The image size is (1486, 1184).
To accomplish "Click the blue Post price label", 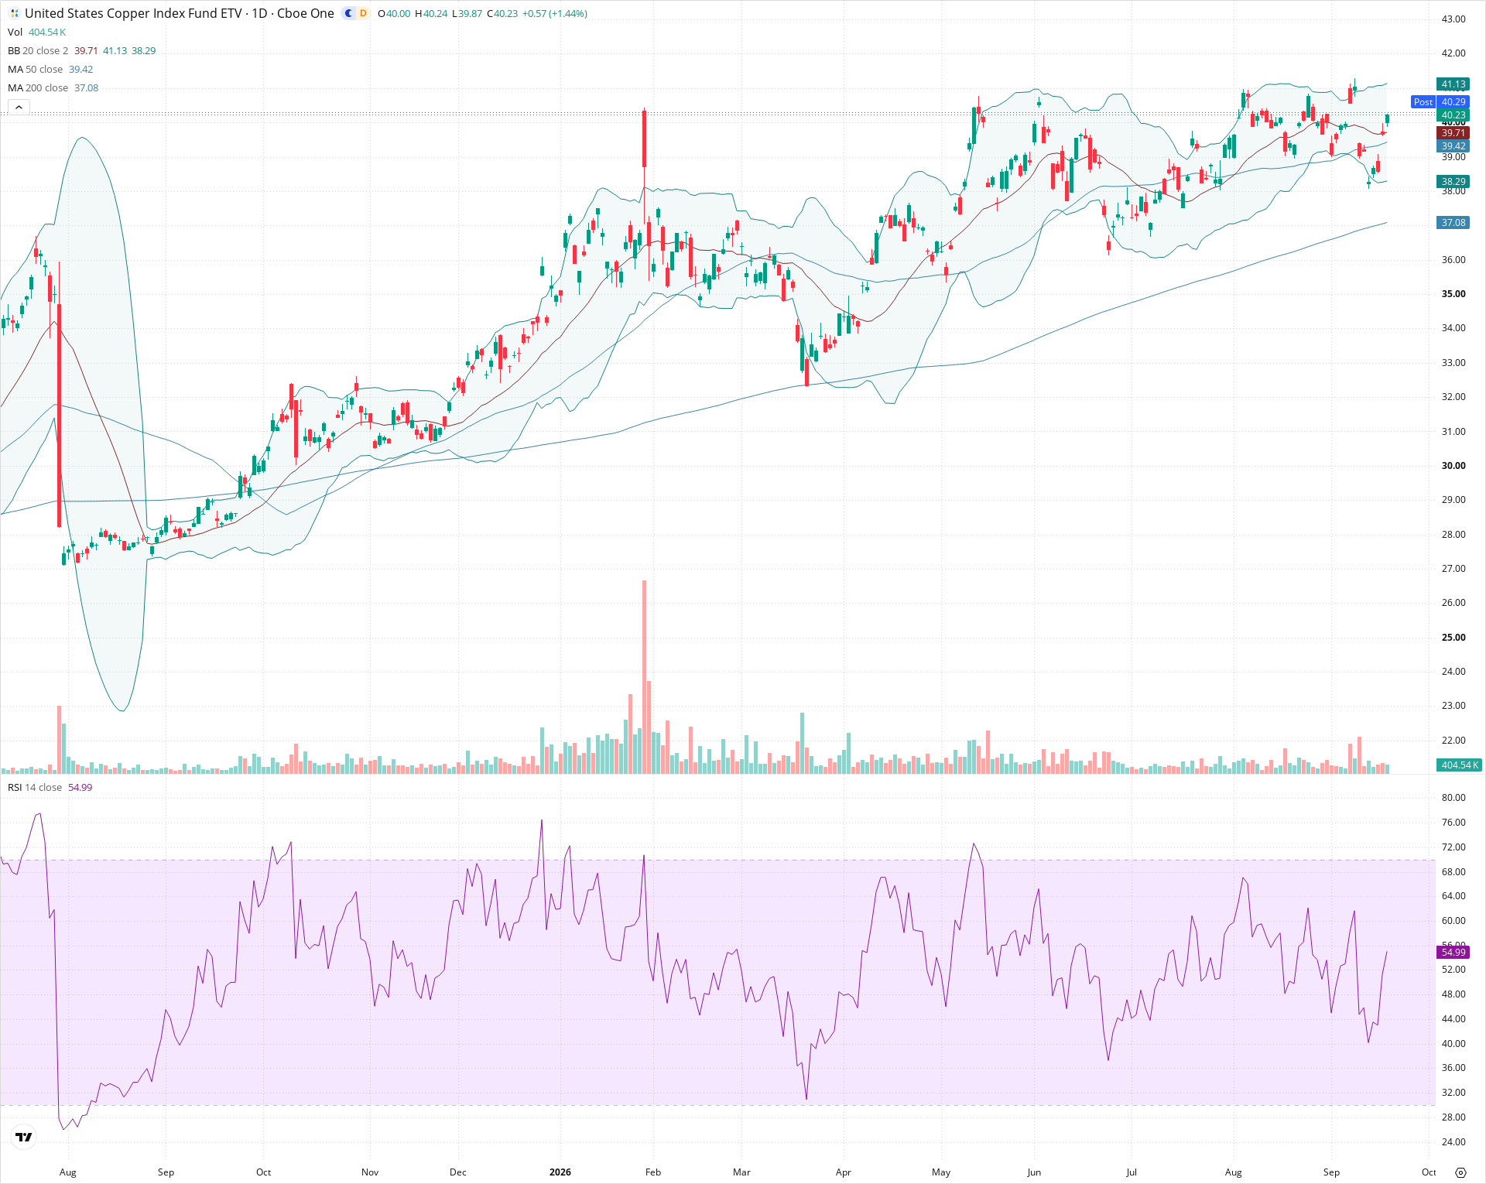I will (1423, 102).
